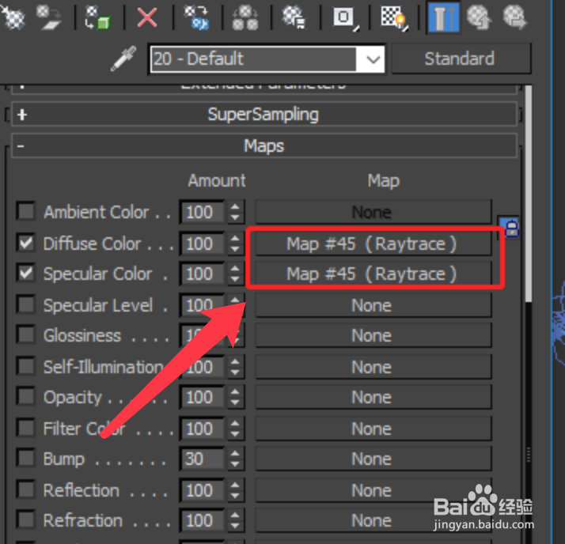Click Refraction None map button
Viewport: 565px width, 544px height.
374,520
